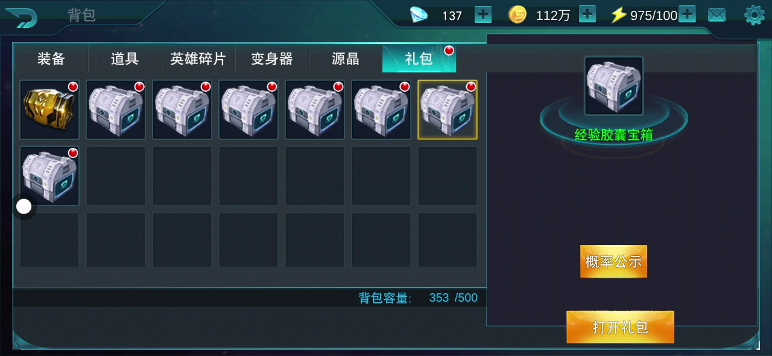
Task: Tap the 经验胶囊宝箱 preview thumbnail
Action: 613,86
